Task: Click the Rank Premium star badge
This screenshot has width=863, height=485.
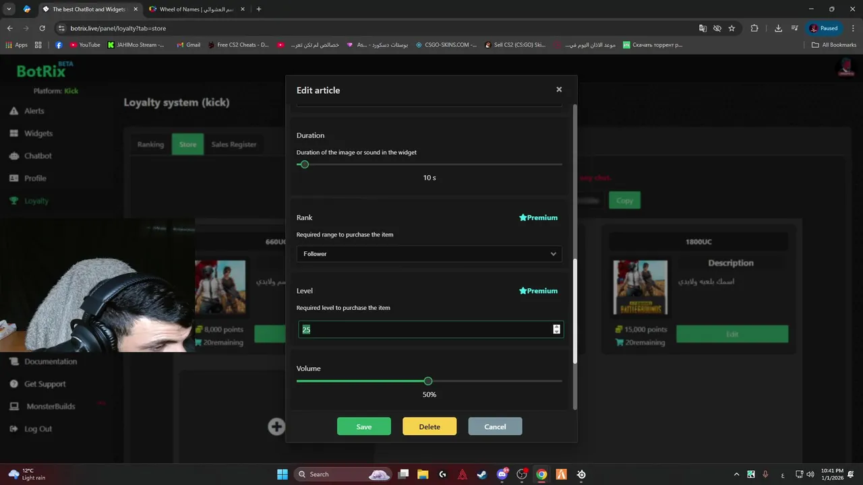Action: tap(538, 218)
